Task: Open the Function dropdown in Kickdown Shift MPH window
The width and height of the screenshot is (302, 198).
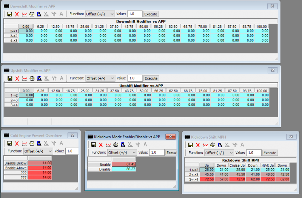Action: [x=219, y=153]
